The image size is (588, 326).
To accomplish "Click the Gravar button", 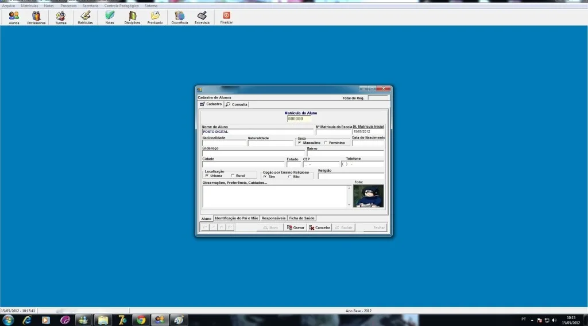I will [x=296, y=227].
